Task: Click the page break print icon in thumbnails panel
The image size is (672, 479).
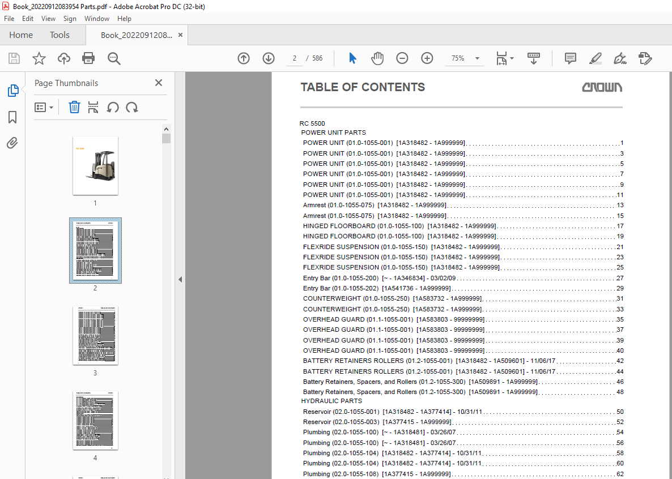Action: click(x=93, y=107)
